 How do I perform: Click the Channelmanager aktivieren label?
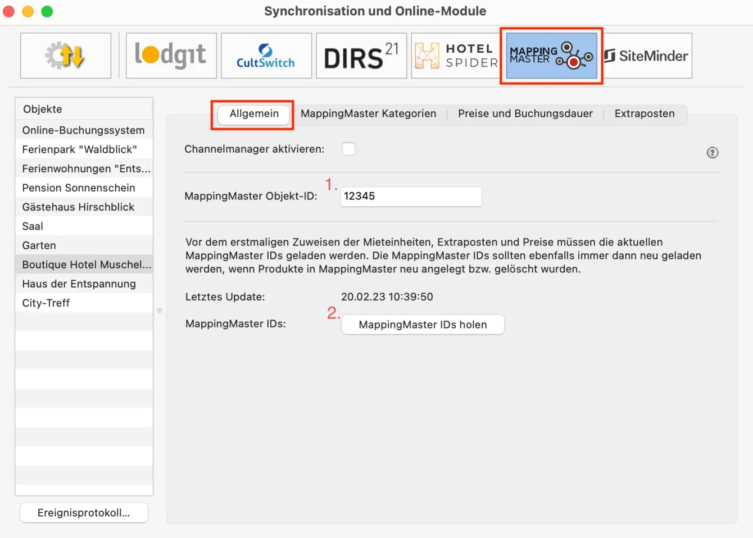(x=255, y=149)
